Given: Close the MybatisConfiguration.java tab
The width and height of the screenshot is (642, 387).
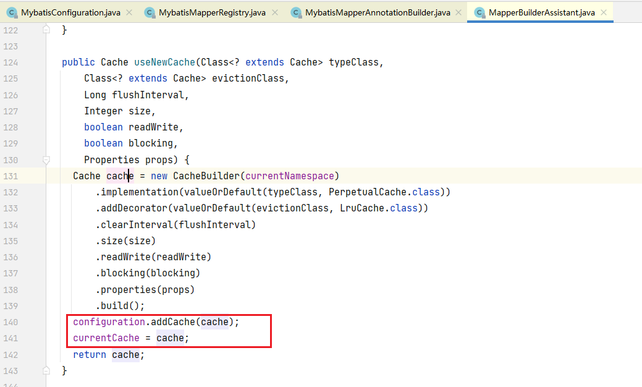Looking at the screenshot, I should tap(128, 12).
